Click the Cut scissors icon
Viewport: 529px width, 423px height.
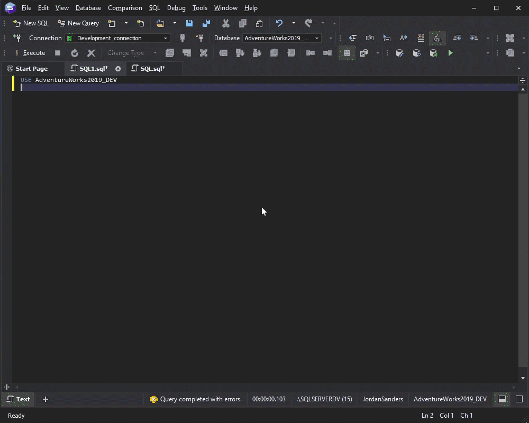(x=226, y=23)
